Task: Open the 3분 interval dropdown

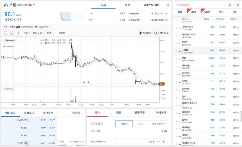Action: click(x=27, y=33)
